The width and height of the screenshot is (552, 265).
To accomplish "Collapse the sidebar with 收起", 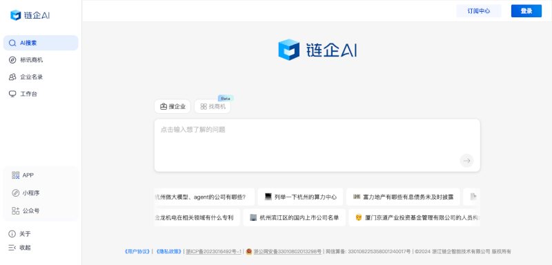I will pos(25,248).
